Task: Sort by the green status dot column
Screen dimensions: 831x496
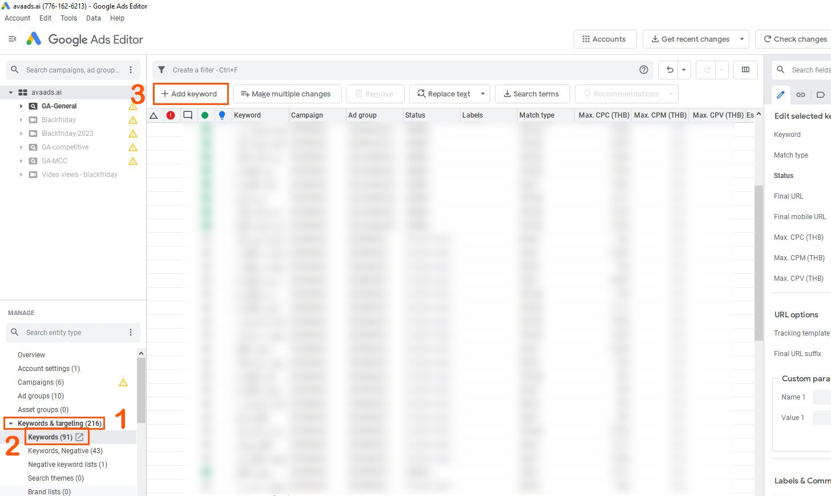Action: (205, 115)
